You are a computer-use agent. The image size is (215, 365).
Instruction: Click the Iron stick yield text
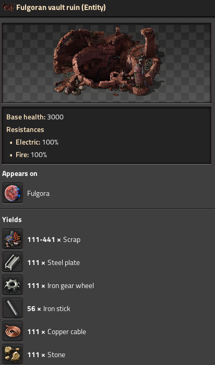(49, 308)
